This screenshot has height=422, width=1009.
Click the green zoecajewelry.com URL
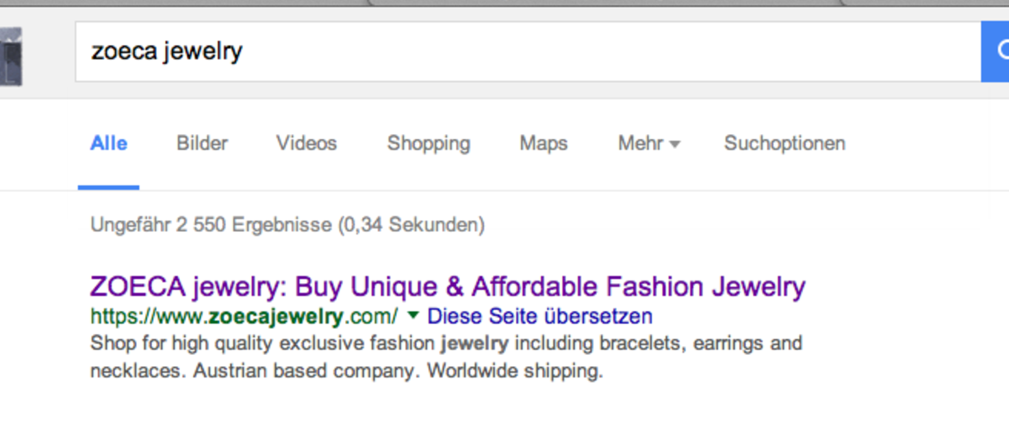(x=244, y=317)
